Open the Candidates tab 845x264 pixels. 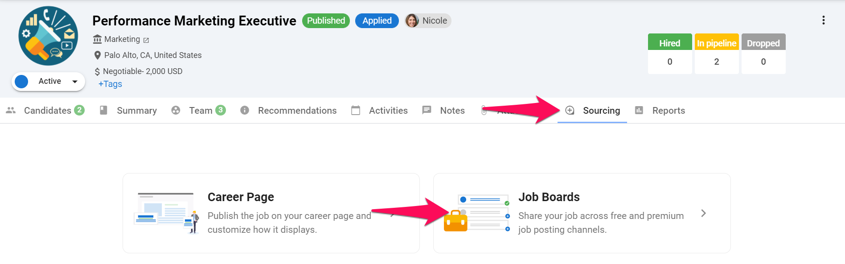[45, 110]
